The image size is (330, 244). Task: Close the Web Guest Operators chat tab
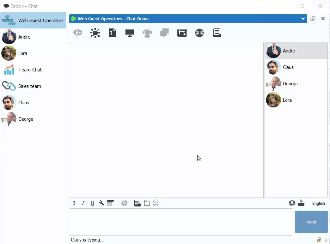[323, 19]
